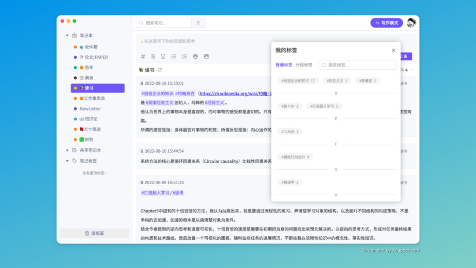This screenshot has height=268, width=476.
Task: Switch to the 普通标签 tab
Action: click(x=284, y=65)
